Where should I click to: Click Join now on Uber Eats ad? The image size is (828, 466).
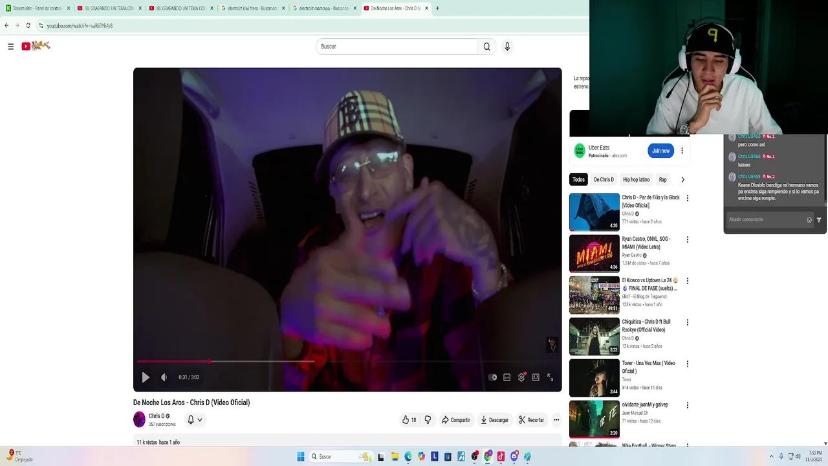pos(660,151)
